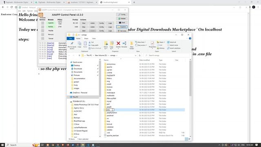Switch to the Home ribbon tab
The image size is (261, 147).
click(x=78, y=38)
